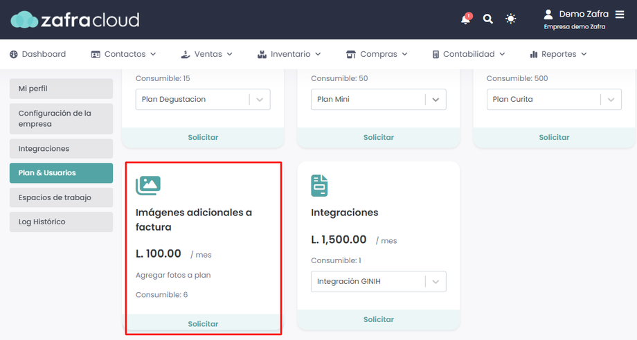Click the images icon on factura card
This screenshot has height=340, width=637.
148,186
